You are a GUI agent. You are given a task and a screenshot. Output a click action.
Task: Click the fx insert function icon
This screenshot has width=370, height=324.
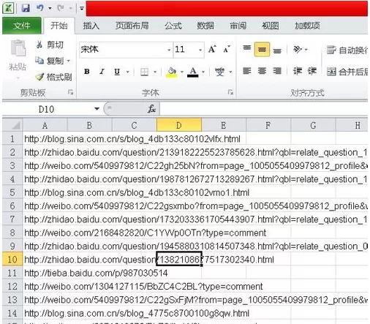[x=151, y=109]
